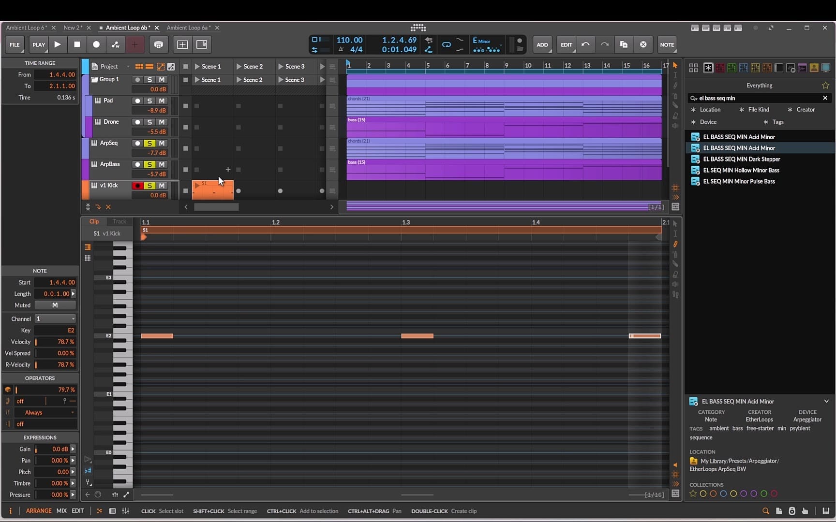Clear the browser search text
This screenshot has height=522, width=836.
825,98
